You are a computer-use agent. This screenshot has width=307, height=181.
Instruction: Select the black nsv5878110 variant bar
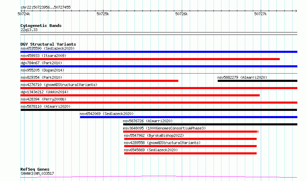pyautogui.click(x=159, y=110)
